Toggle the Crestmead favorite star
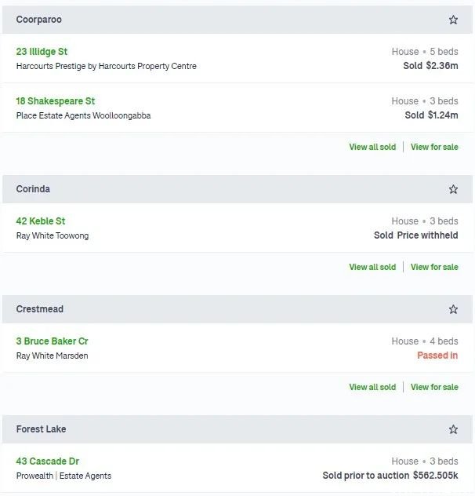 click(453, 309)
